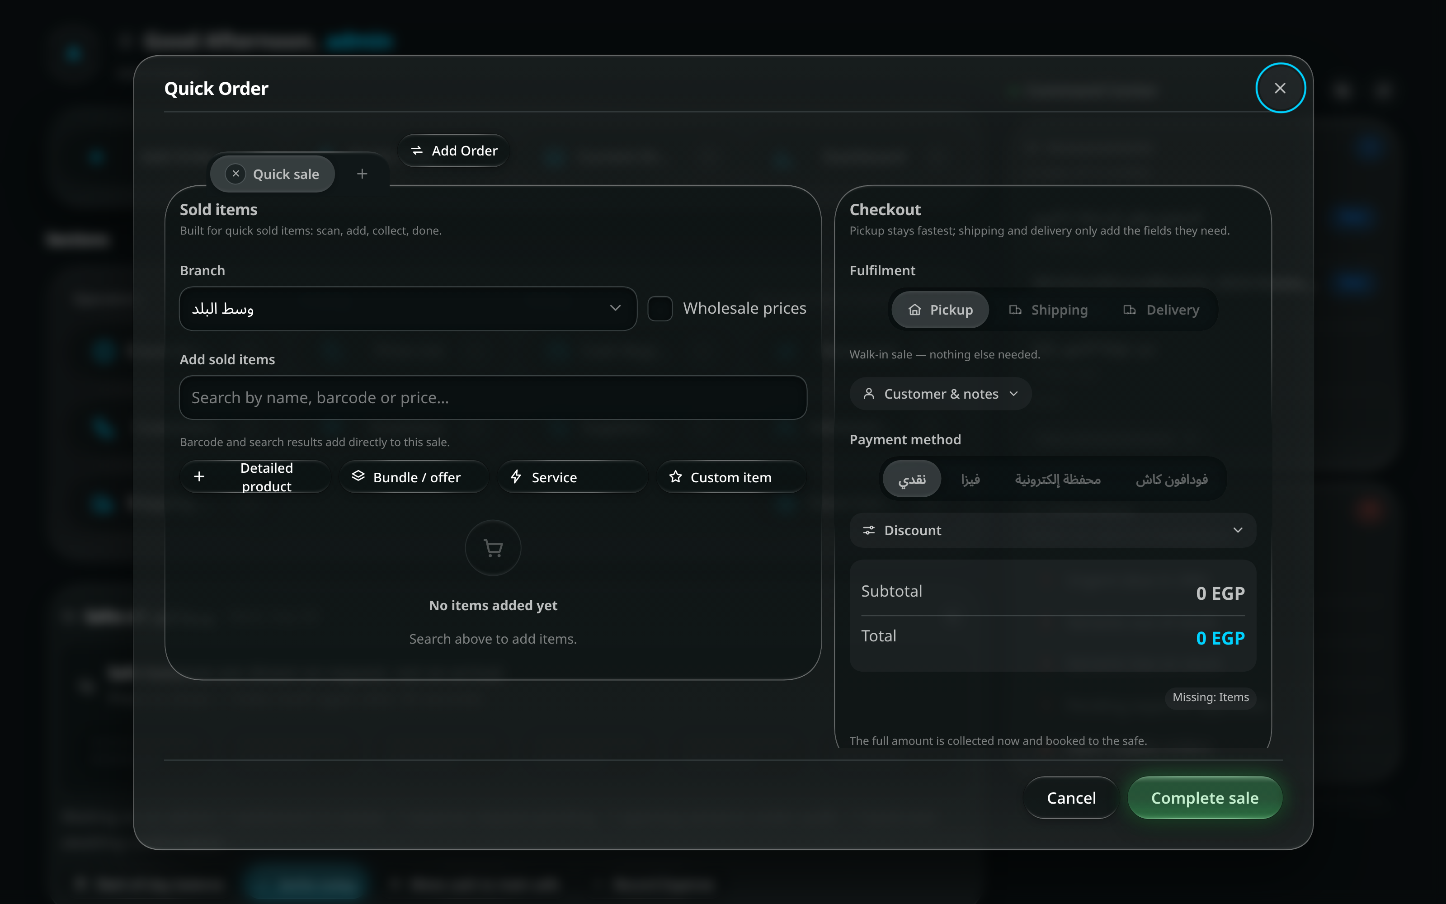Choose فودافون كاش payment method
Image resolution: width=1446 pixels, height=904 pixels.
(x=1172, y=479)
